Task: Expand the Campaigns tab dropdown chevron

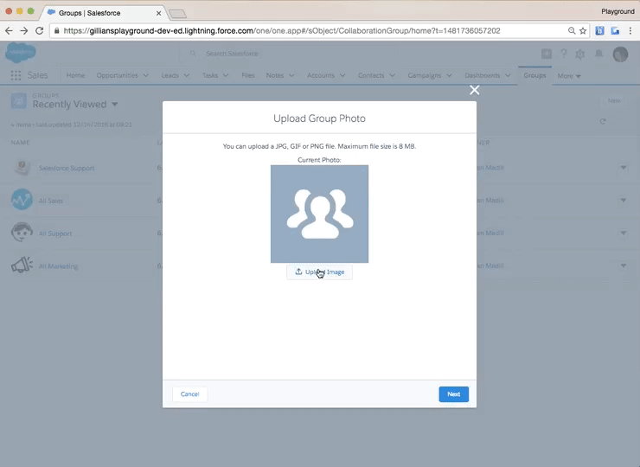Action: [x=449, y=75]
